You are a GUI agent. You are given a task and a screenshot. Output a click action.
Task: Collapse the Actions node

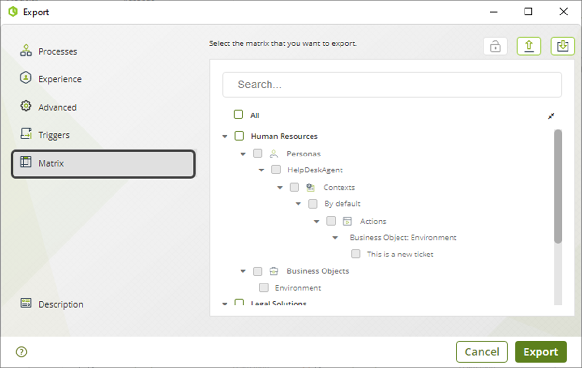tap(317, 222)
